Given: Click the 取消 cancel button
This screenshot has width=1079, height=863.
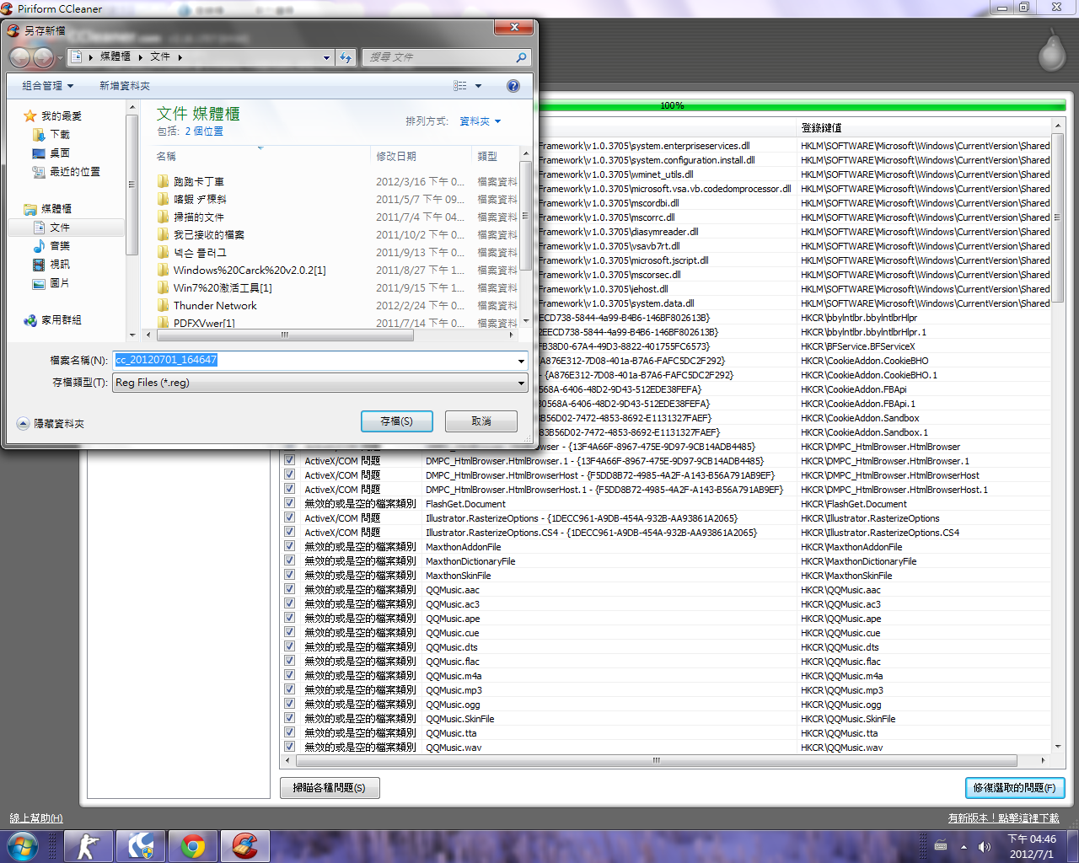Looking at the screenshot, I should click(481, 421).
